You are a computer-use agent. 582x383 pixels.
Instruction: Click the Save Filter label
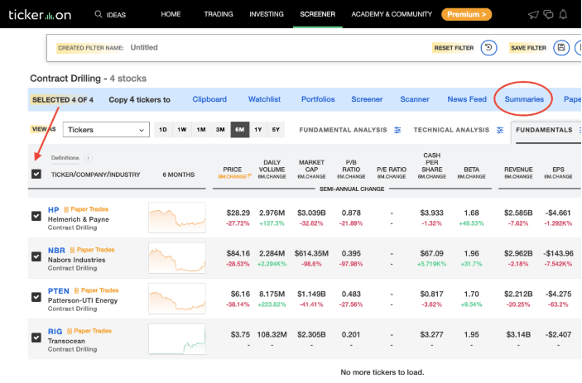pyautogui.click(x=528, y=48)
